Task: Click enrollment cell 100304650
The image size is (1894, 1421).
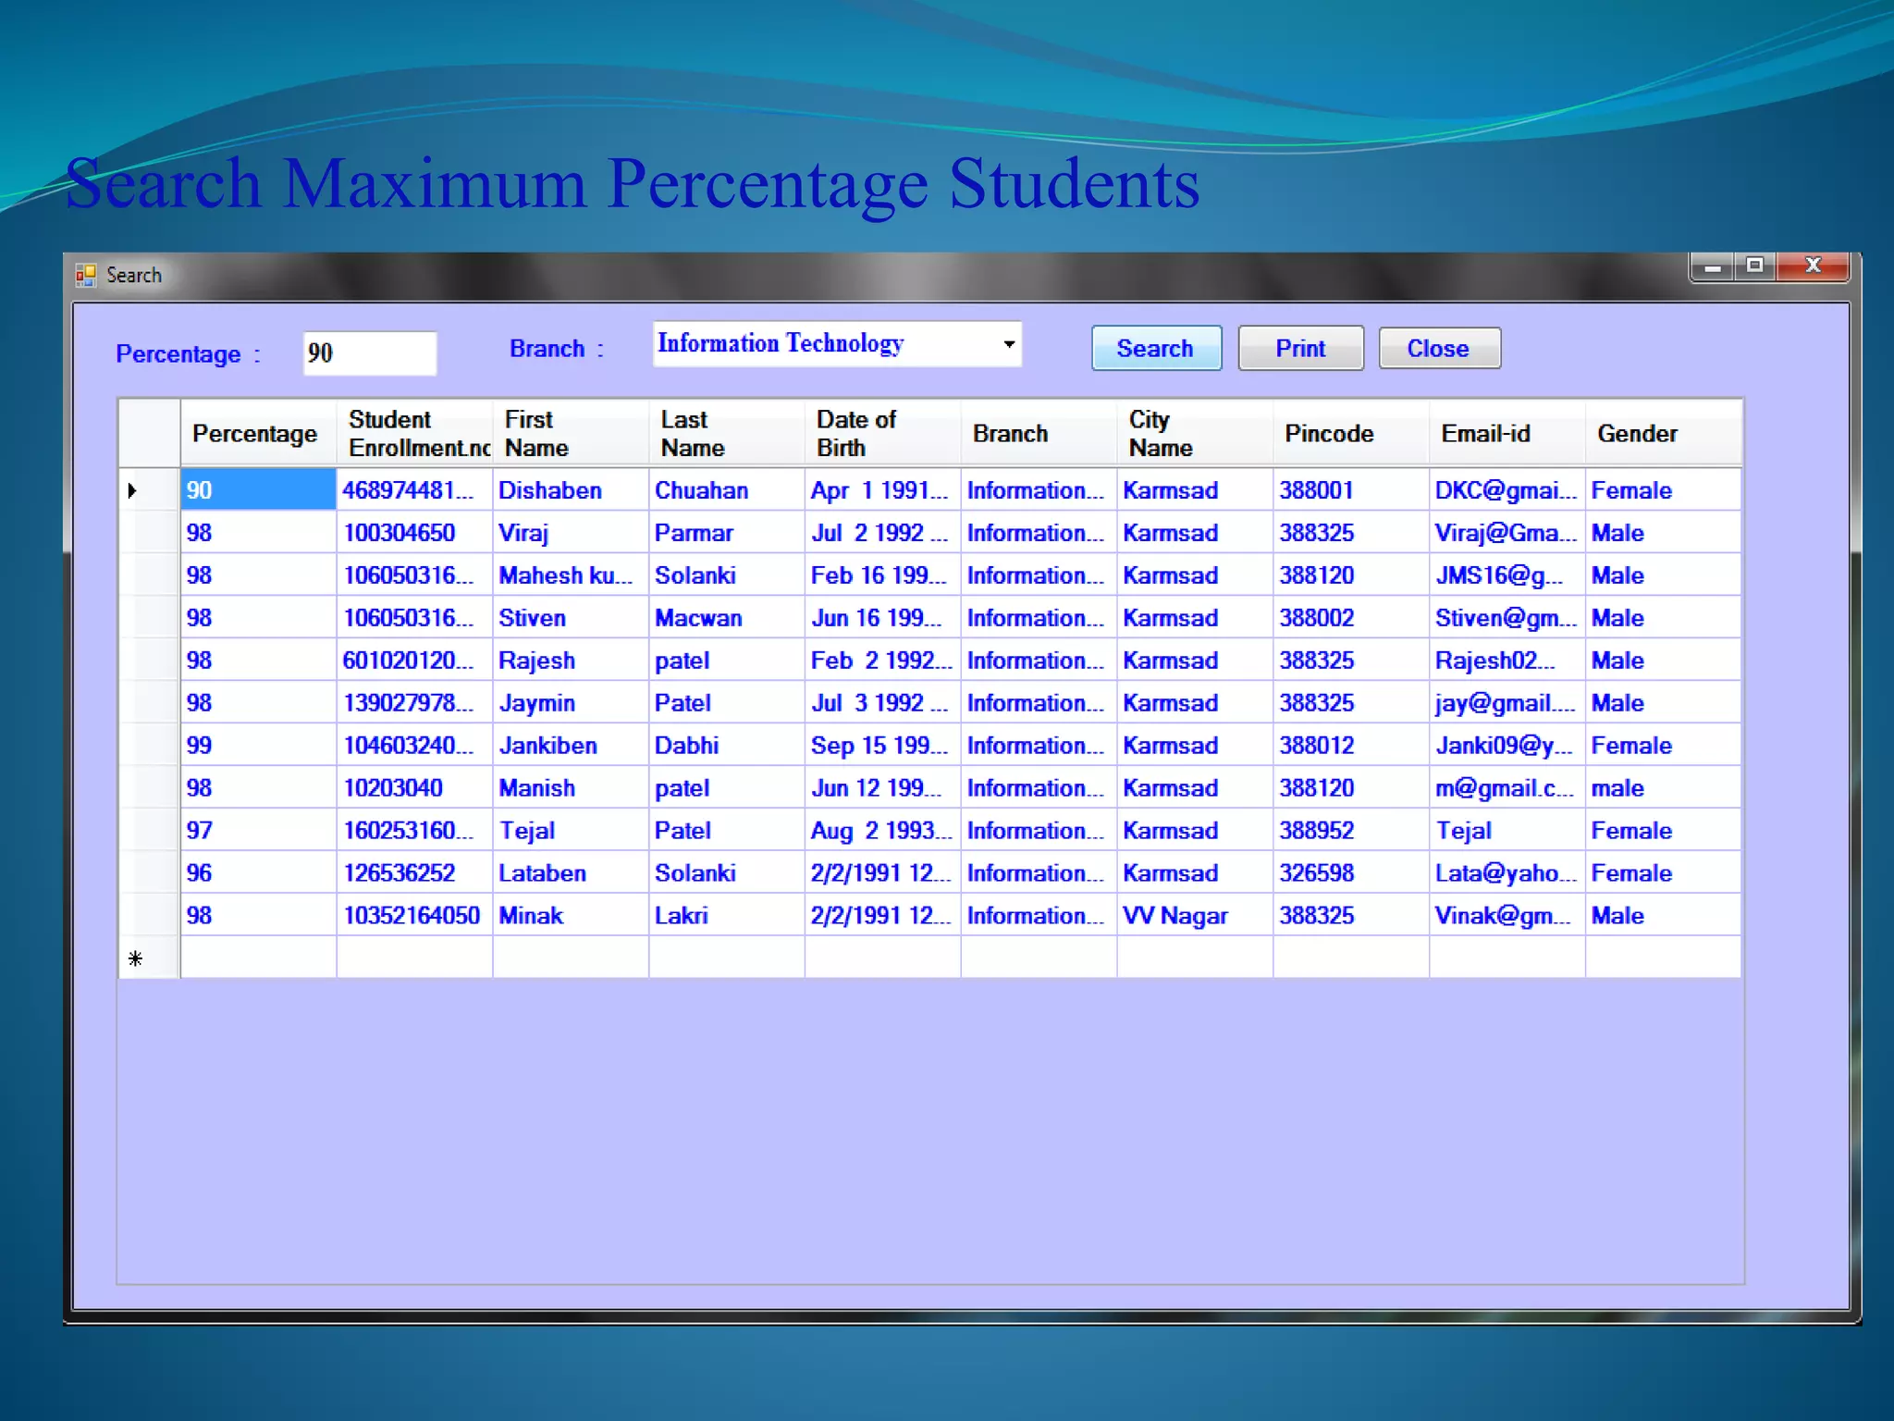Action: coord(414,533)
